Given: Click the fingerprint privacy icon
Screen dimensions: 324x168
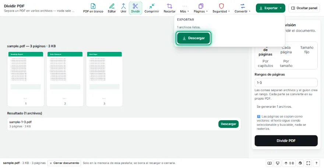Looking at the screenshot, I should pyautogui.click(x=300, y=163).
